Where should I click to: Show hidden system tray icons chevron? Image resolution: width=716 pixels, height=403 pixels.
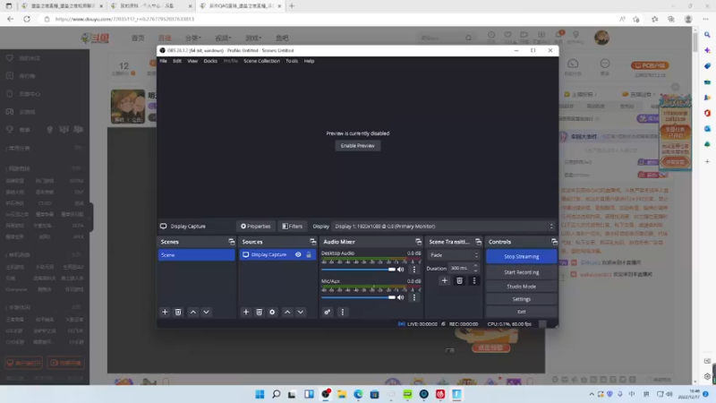click(x=592, y=394)
